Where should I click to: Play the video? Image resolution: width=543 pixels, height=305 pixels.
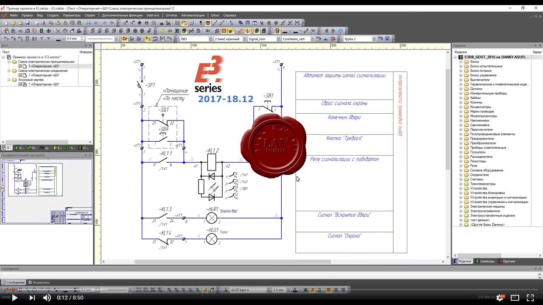tap(14, 298)
